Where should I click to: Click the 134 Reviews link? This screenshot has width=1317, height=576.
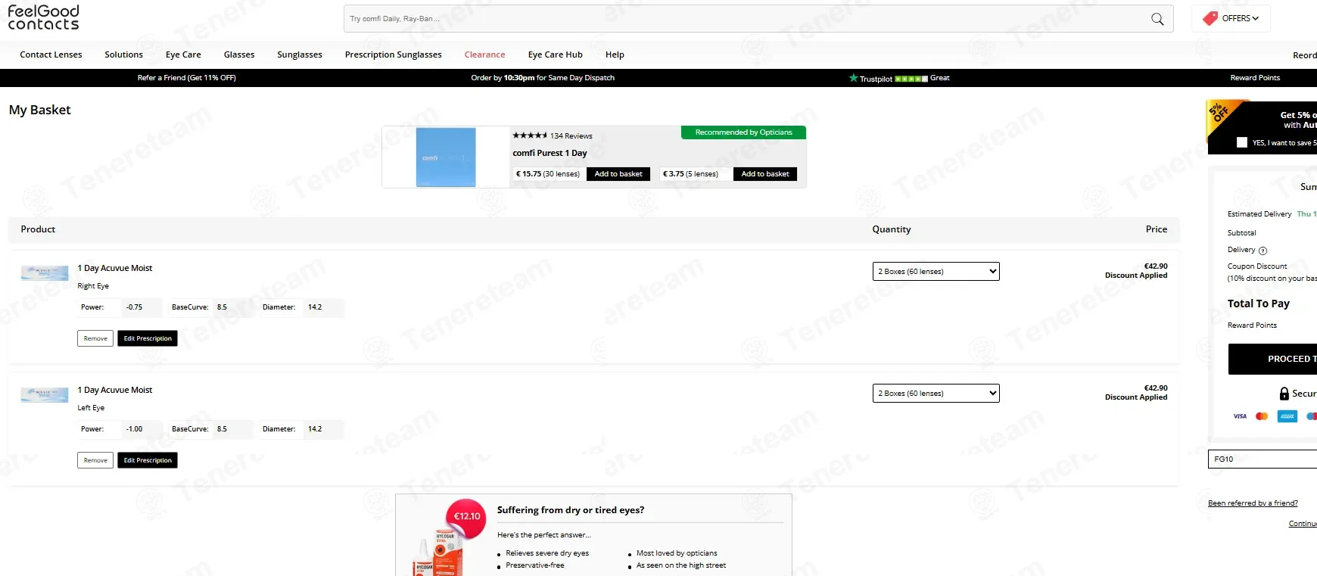click(x=571, y=136)
